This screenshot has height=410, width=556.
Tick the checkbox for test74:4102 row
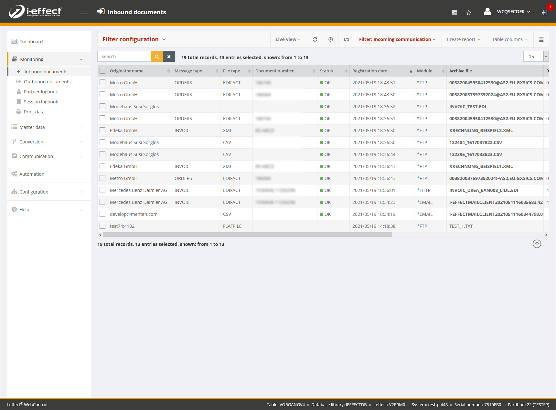pyautogui.click(x=102, y=226)
